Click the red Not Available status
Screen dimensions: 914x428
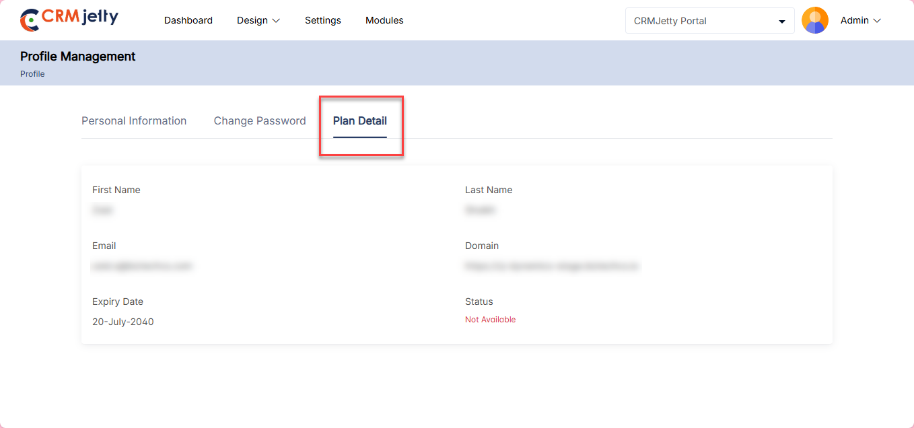pyautogui.click(x=490, y=320)
